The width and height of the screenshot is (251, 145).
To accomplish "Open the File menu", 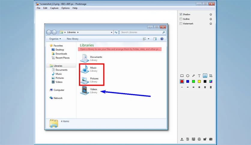I will pos(38,8).
